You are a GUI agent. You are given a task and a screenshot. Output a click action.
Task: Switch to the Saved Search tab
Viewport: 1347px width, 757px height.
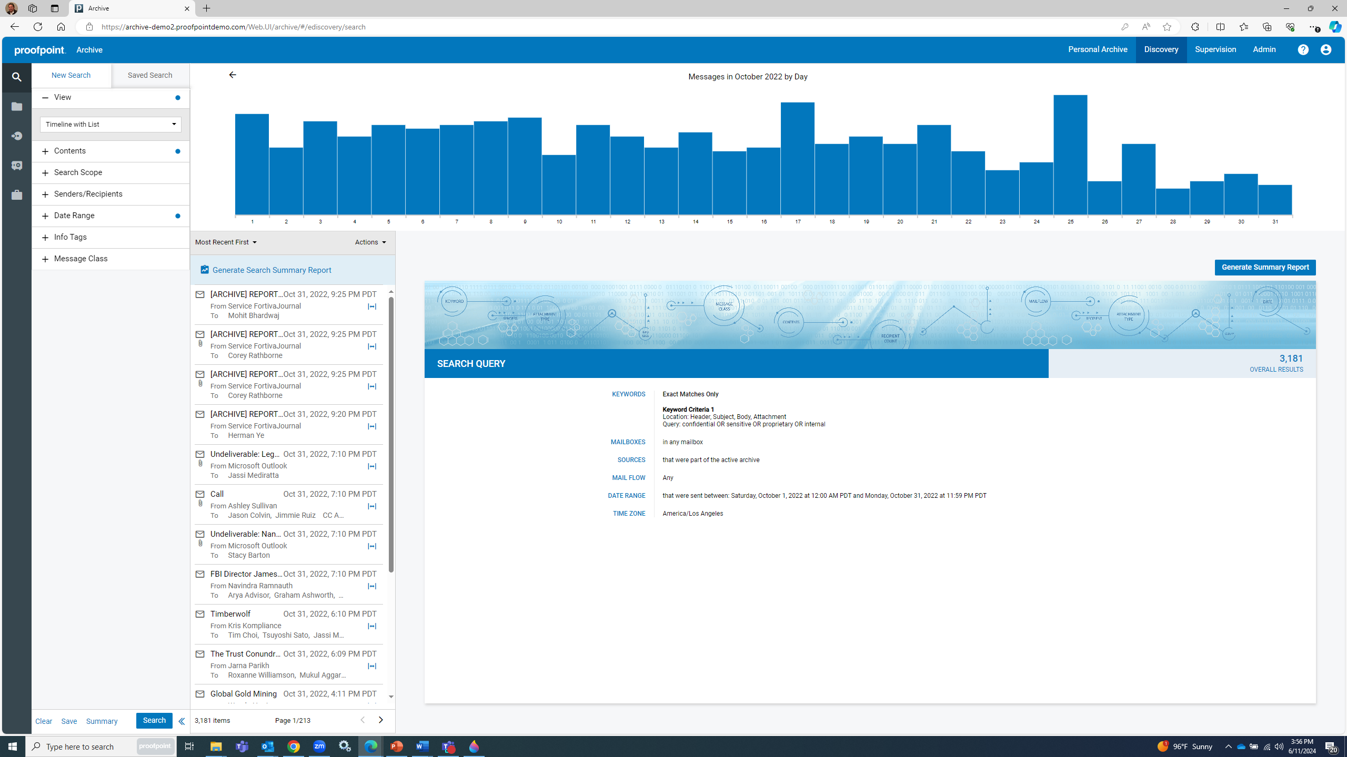[149, 75]
